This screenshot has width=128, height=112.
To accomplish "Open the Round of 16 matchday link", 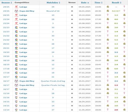I will [x=53, y=11].
